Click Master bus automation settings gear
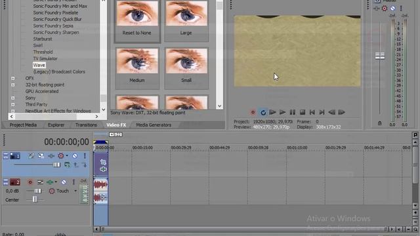The width and height of the screenshot is (420, 236). pos(385,9)
